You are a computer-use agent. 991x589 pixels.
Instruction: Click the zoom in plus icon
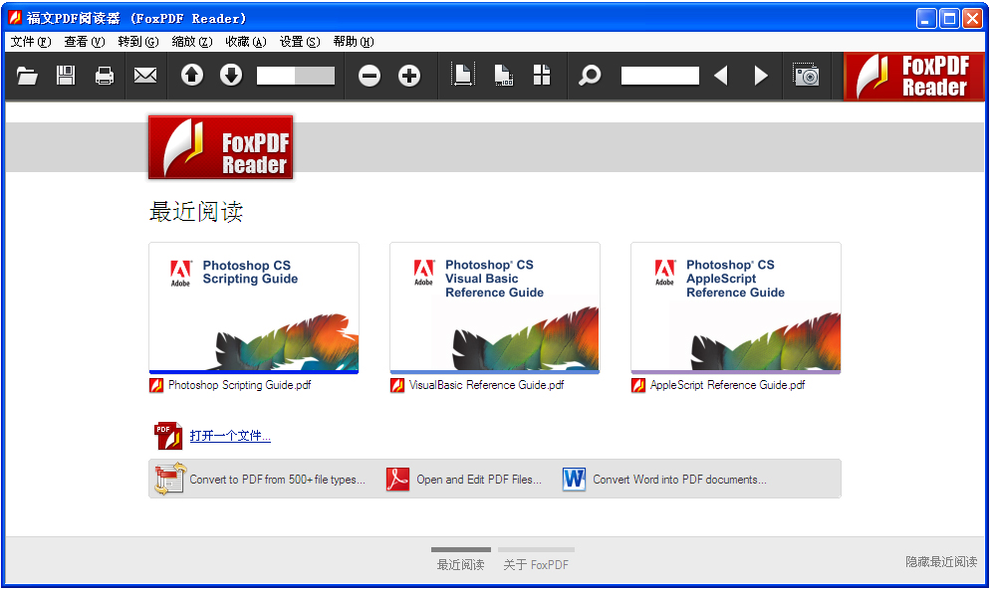[x=409, y=76]
